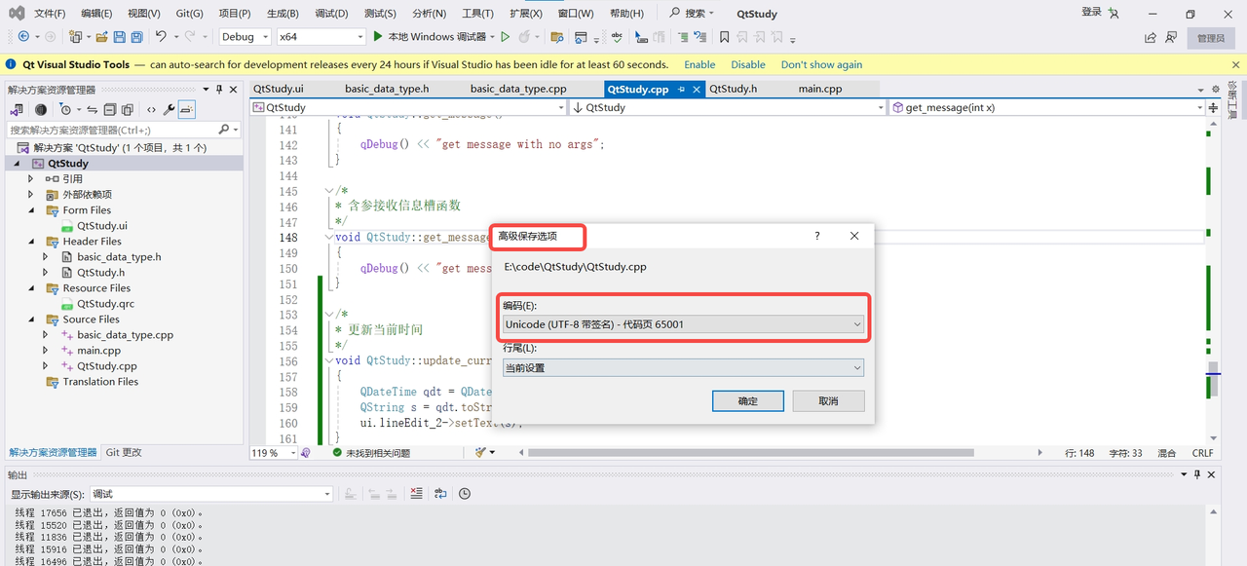Start the Local Windows Debugger
Image resolution: width=1247 pixels, height=566 pixels.
coord(429,37)
